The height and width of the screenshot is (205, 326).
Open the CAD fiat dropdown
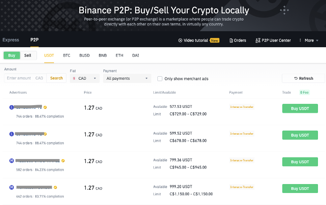click(85, 78)
